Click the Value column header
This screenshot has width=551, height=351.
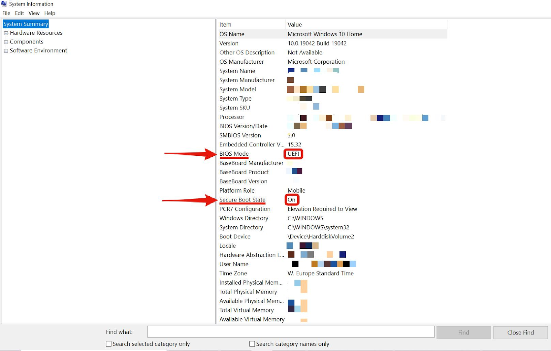coord(365,24)
